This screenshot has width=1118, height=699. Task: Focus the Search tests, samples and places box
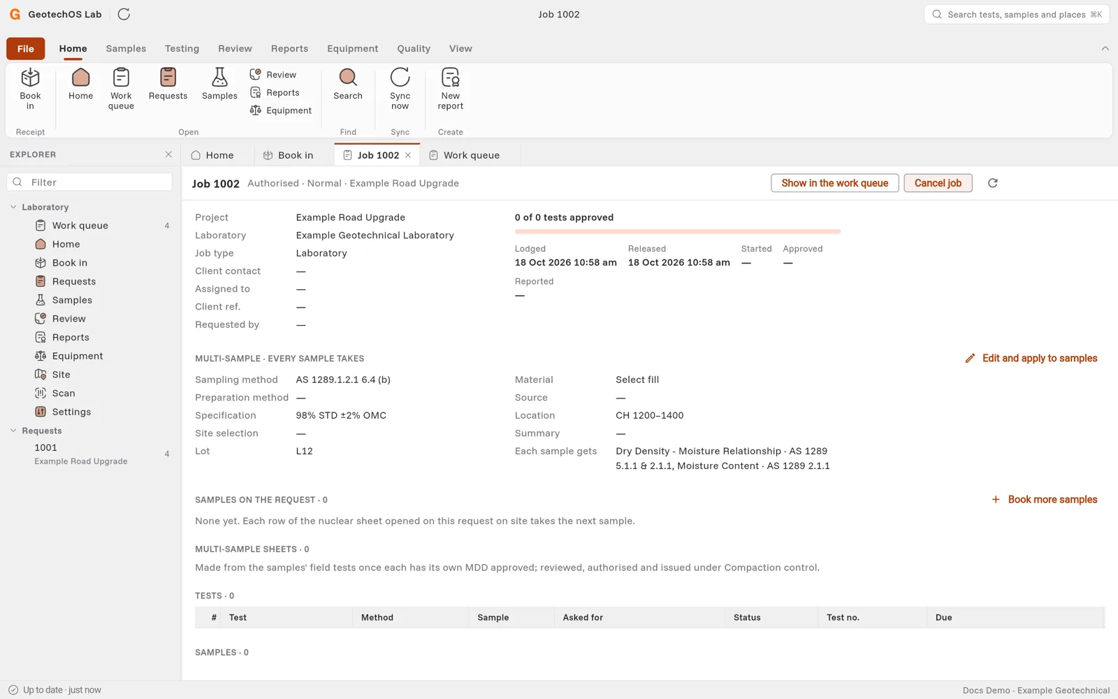[1017, 14]
